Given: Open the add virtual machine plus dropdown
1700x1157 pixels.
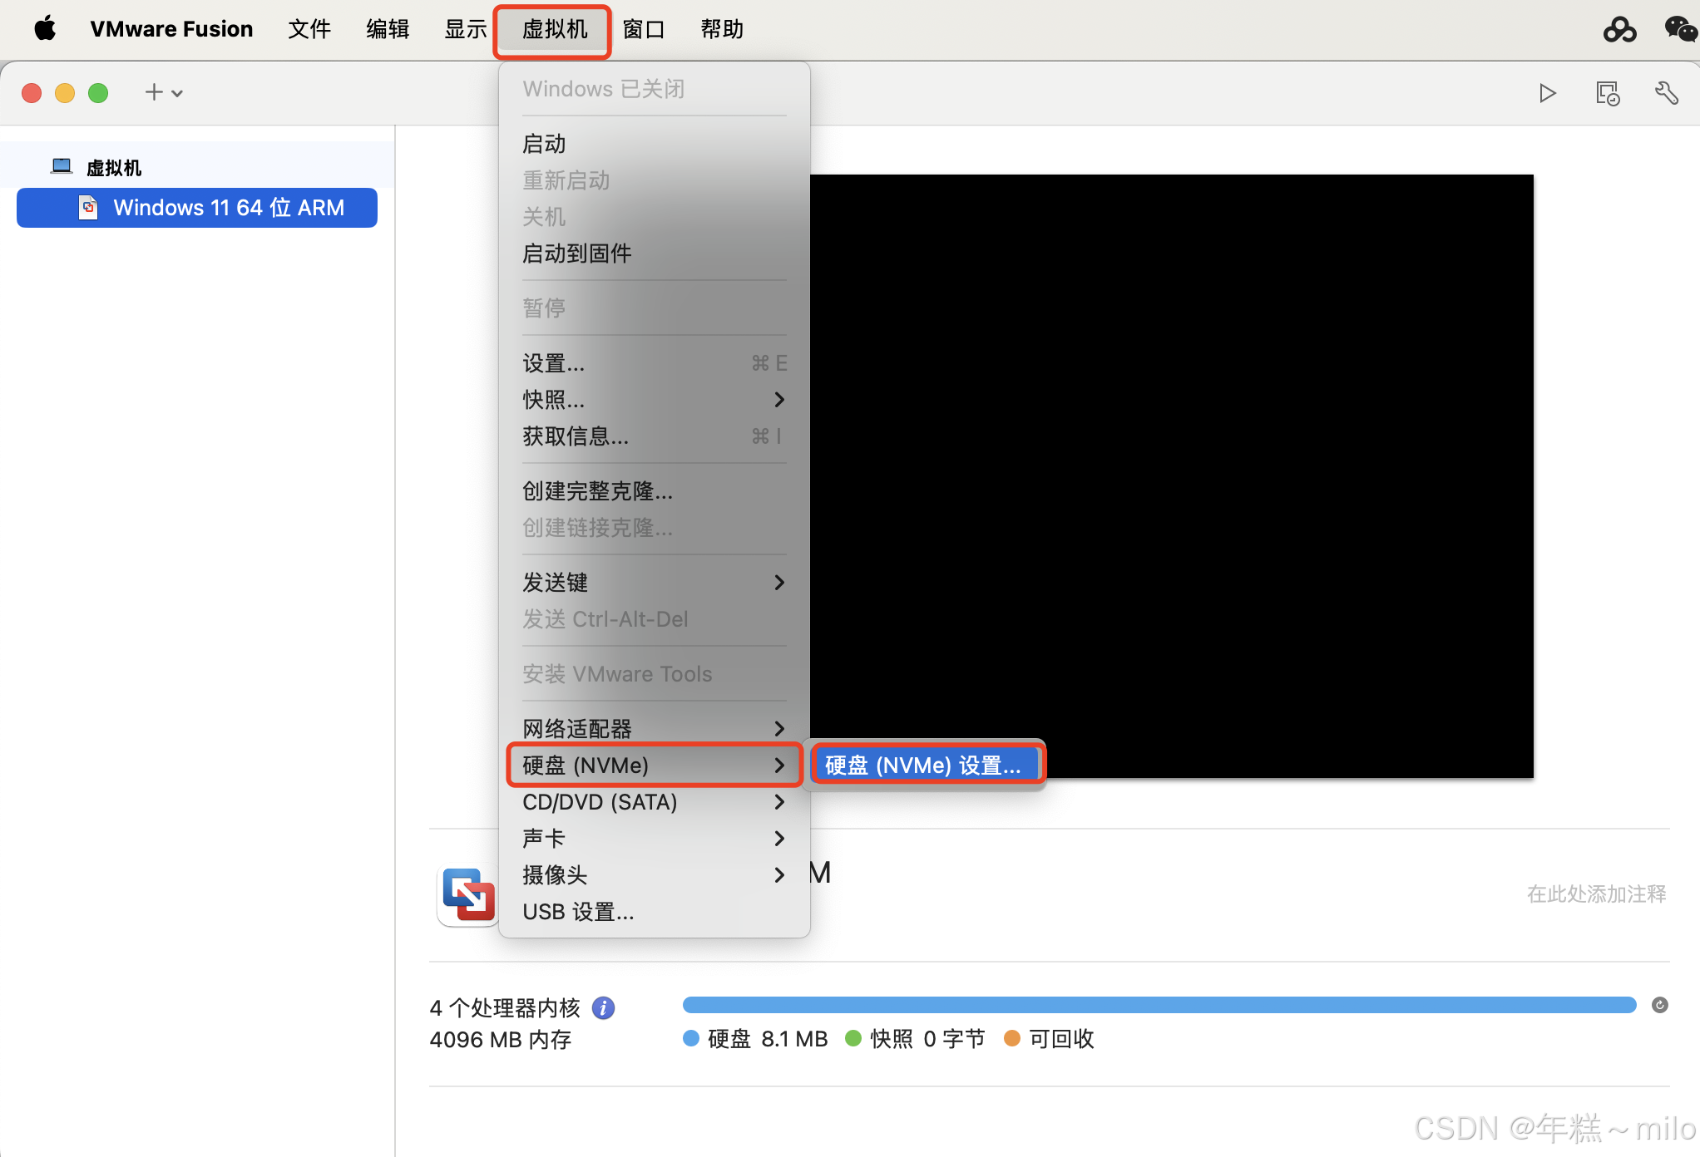Looking at the screenshot, I should pyautogui.click(x=163, y=92).
